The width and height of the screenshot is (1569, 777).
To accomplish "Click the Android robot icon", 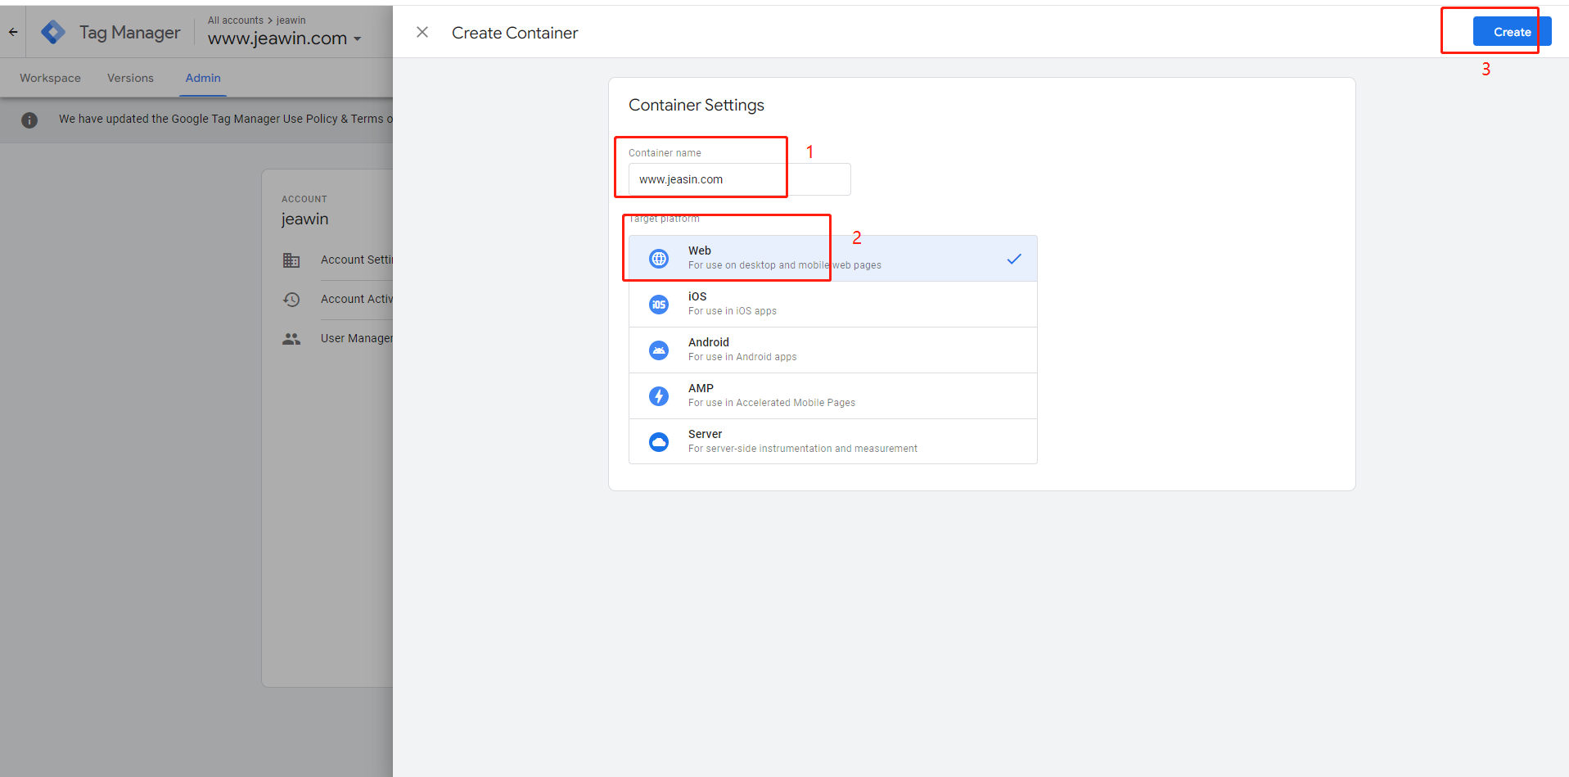I will pos(659,350).
